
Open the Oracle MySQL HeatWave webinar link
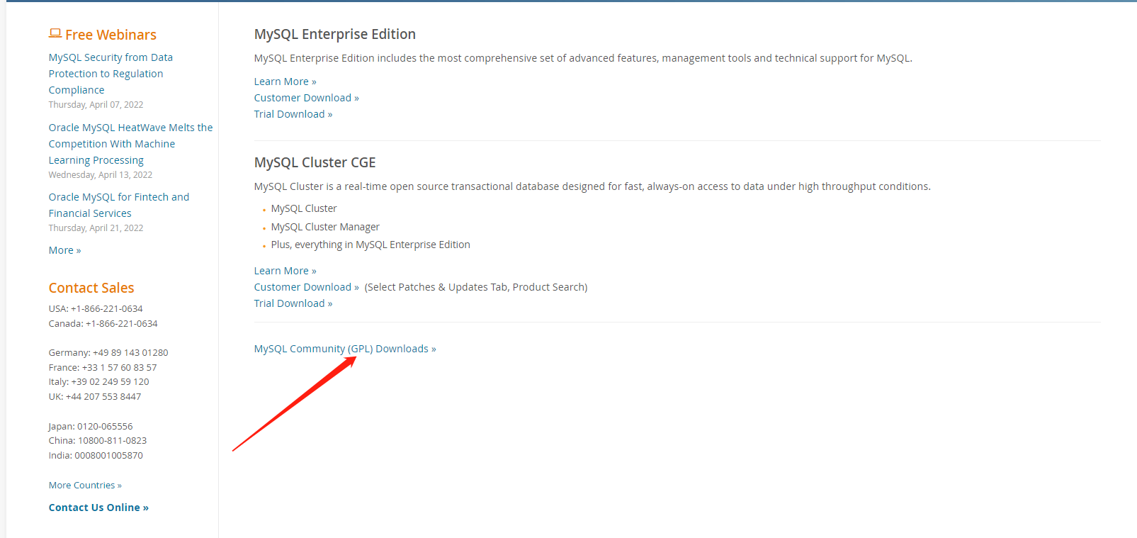[x=130, y=144]
